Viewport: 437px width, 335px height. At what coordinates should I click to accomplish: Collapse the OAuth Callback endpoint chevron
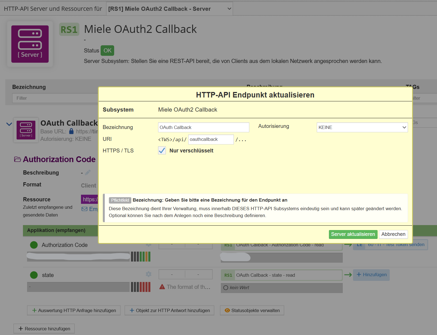9,124
